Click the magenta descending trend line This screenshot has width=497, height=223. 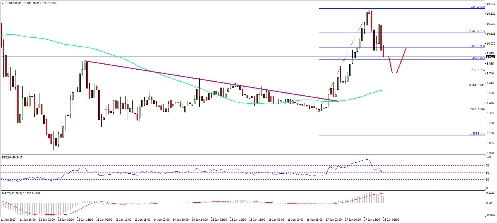pos(212,81)
